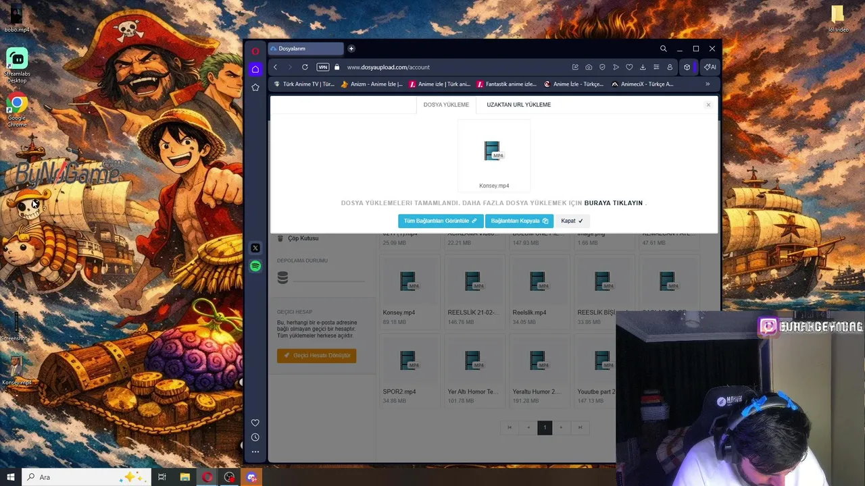Click the player send arrow icon
The width and height of the screenshot is (865, 486).
click(616, 67)
